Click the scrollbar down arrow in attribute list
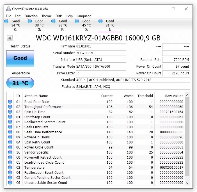The height and width of the screenshot is (192, 197). pyautogui.click(x=187, y=183)
